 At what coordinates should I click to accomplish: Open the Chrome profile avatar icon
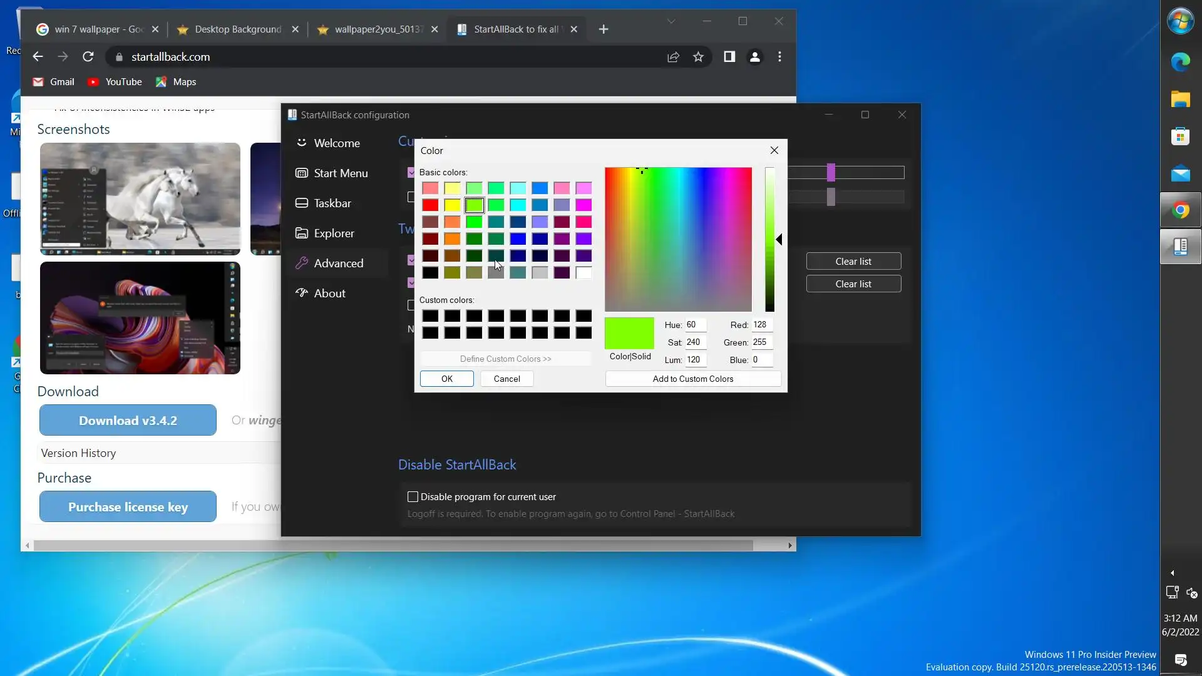[x=754, y=57]
